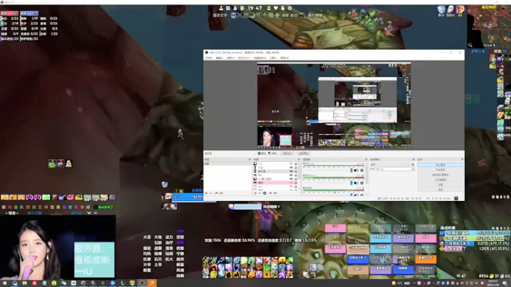The width and height of the screenshot is (511, 287).
Task: Select the star raid marker icon
Action: (x=277, y=15)
